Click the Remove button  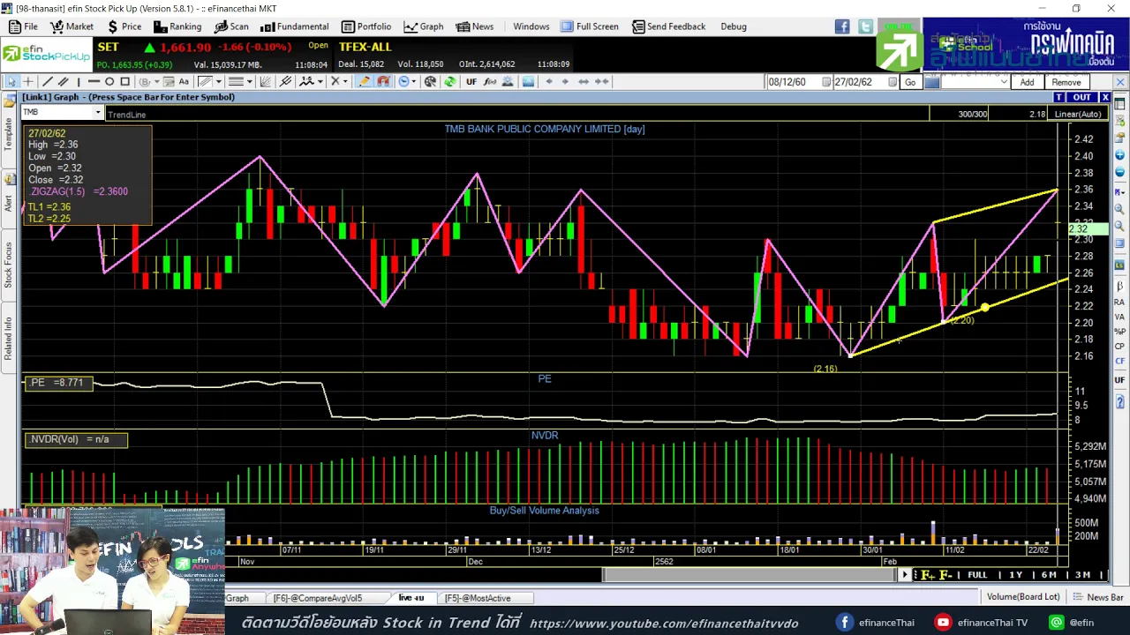(x=1066, y=82)
